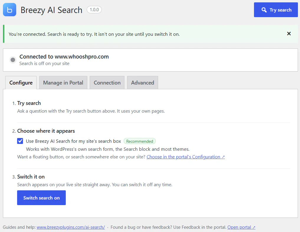Open the Connection tab
Image resolution: width=300 pixels, height=232 pixels.
107,83
